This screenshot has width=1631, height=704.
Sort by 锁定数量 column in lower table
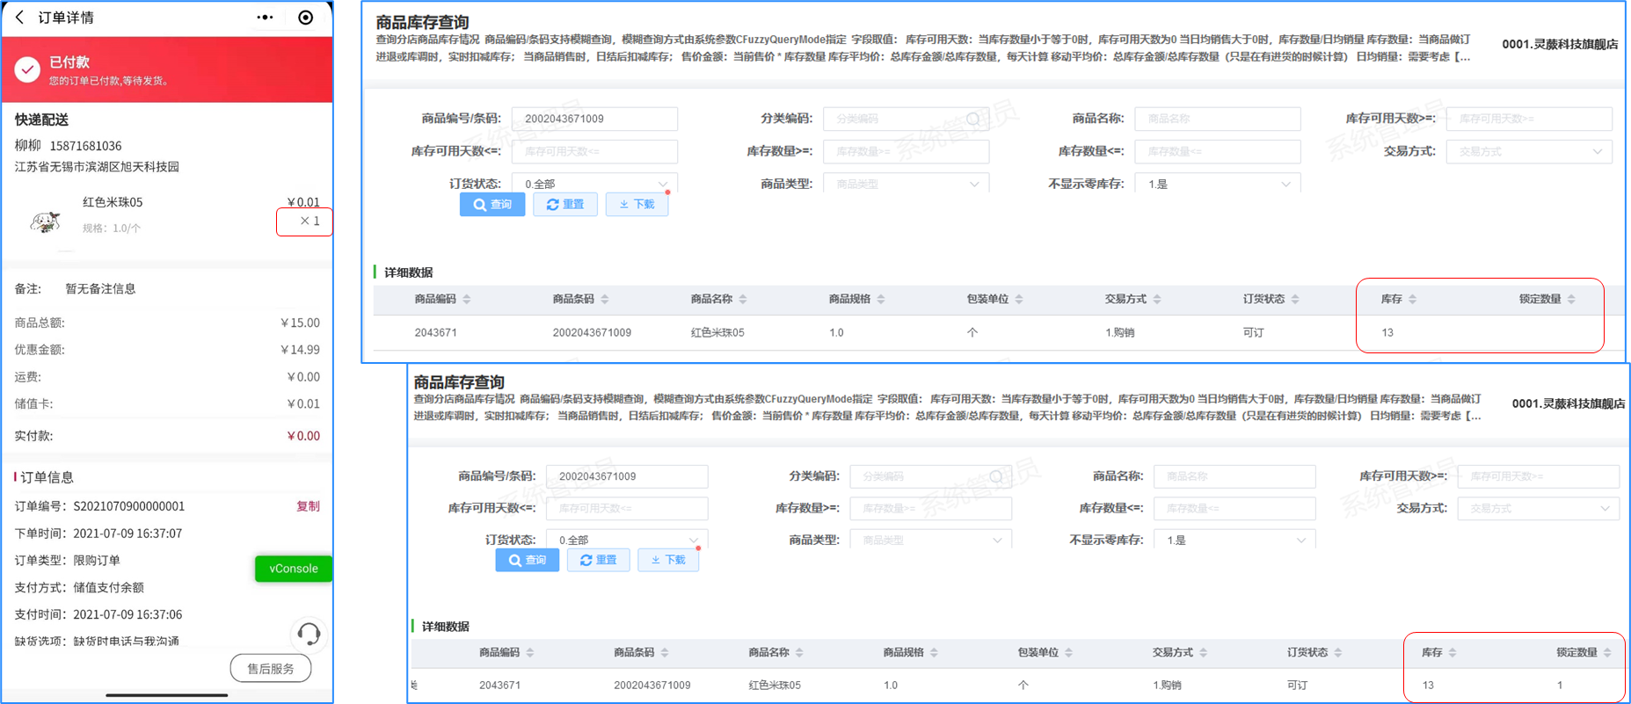[1606, 653]
